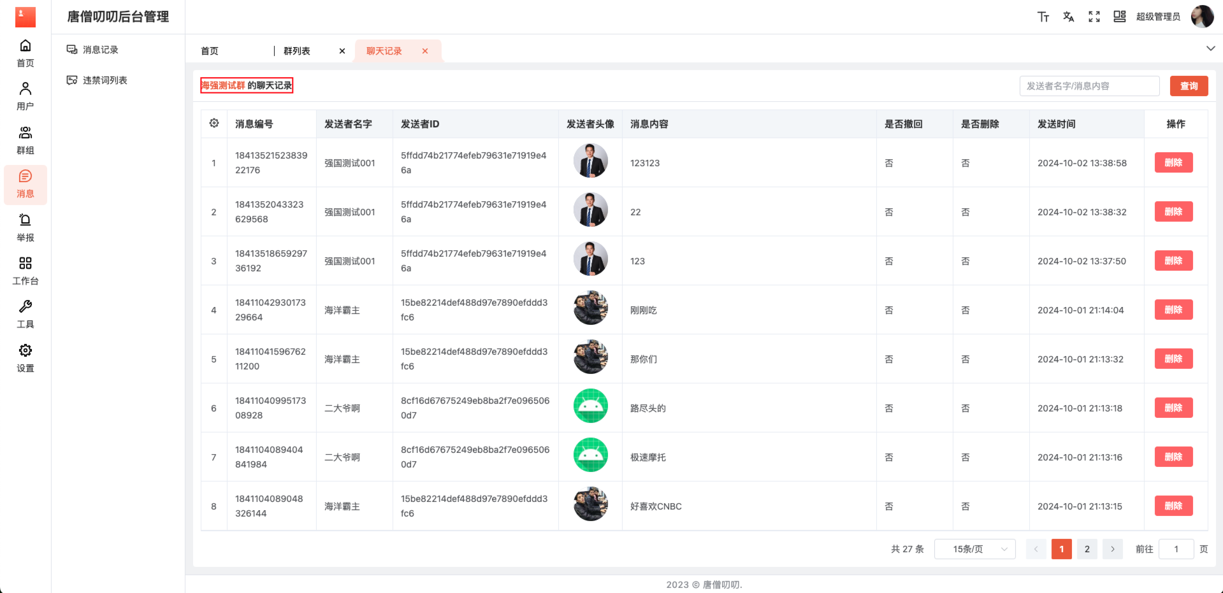Switch language via translation icon
The image size is (1223, 593).
click(x=1068, y=17)
